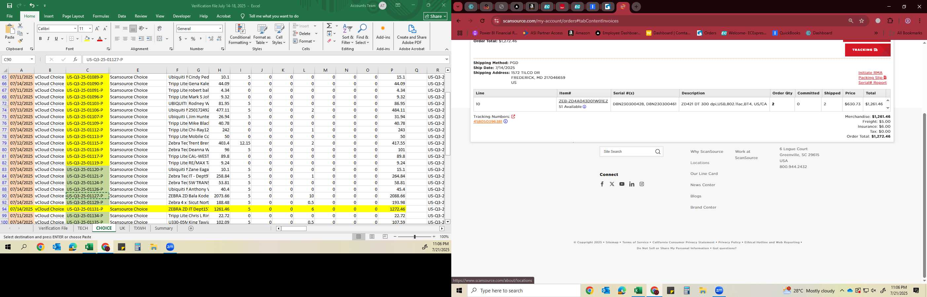927x297 pixels.
Task: Switch to the Summary sheet tab
Action: pyautogui.click(x=164, y=228)
